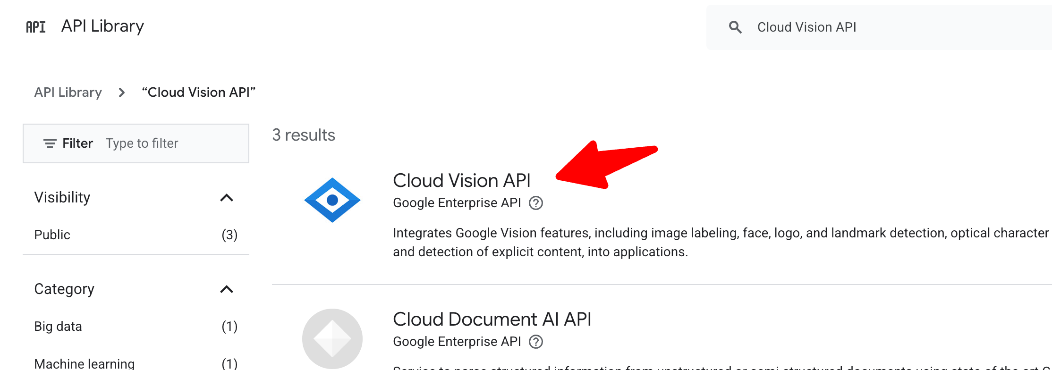Select the Big data category filter

(58, 327)
